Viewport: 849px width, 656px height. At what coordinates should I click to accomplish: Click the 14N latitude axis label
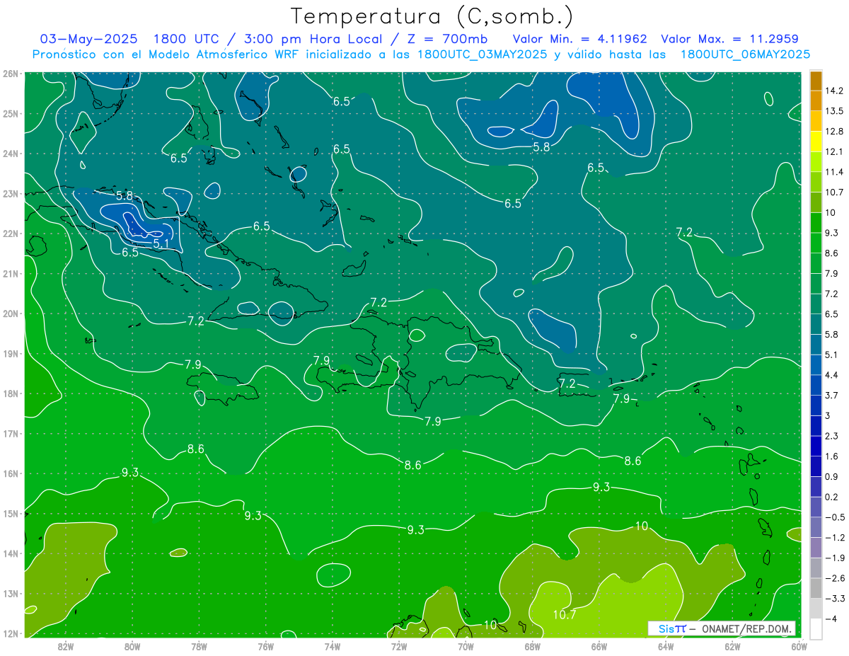click(x=10, y=553)
